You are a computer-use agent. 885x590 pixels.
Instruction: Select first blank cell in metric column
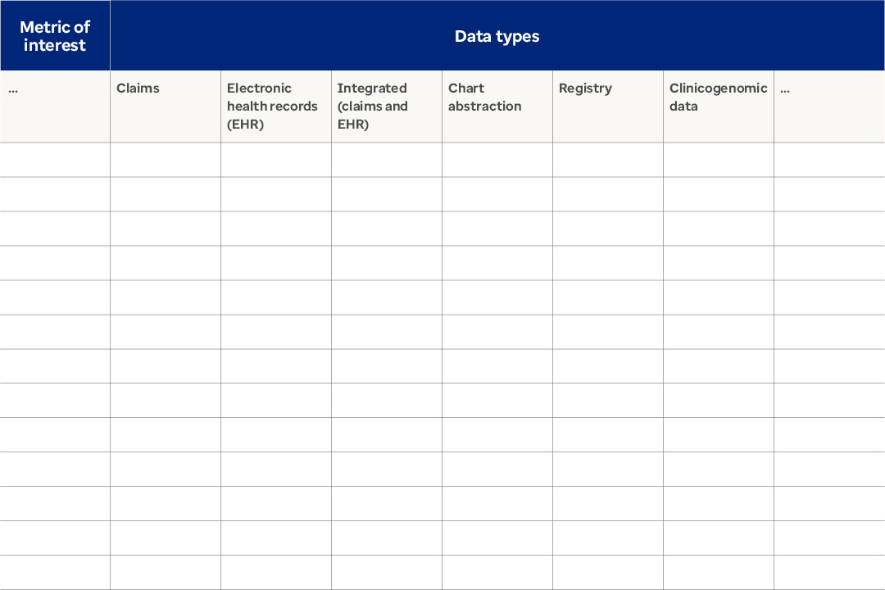pyautogui.click(x=55, y=160)
